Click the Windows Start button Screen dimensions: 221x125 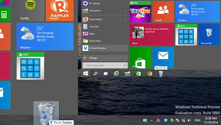(x=86, y=74)
